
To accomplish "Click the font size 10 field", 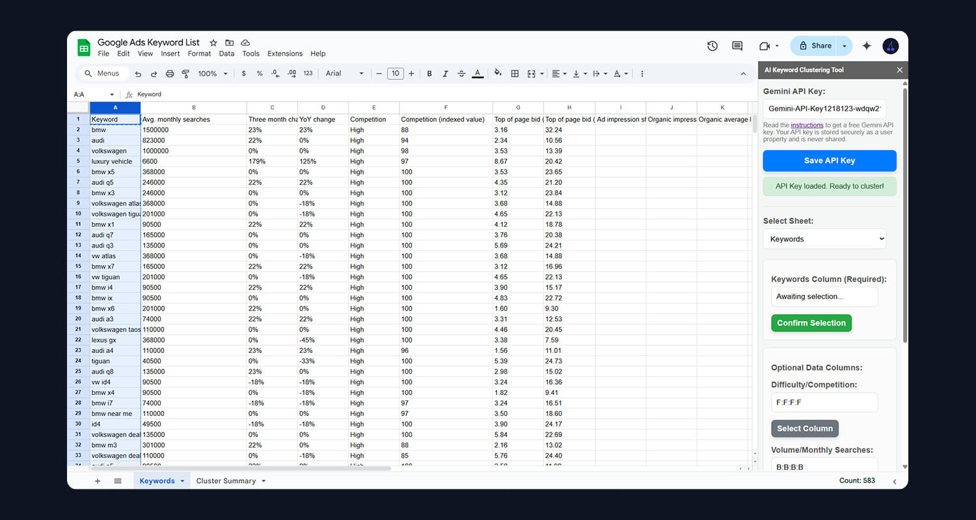I will [x=396, y=73].
